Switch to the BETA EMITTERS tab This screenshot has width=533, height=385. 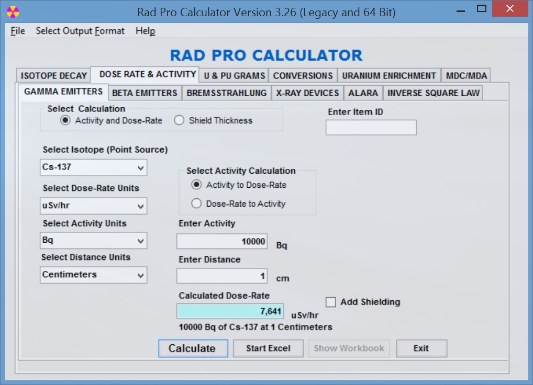coord(144,93)
